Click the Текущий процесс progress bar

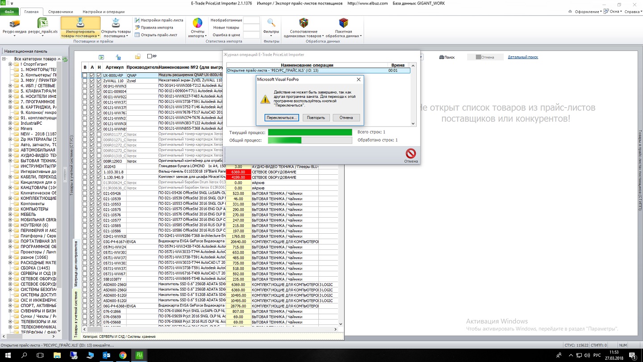310,132
